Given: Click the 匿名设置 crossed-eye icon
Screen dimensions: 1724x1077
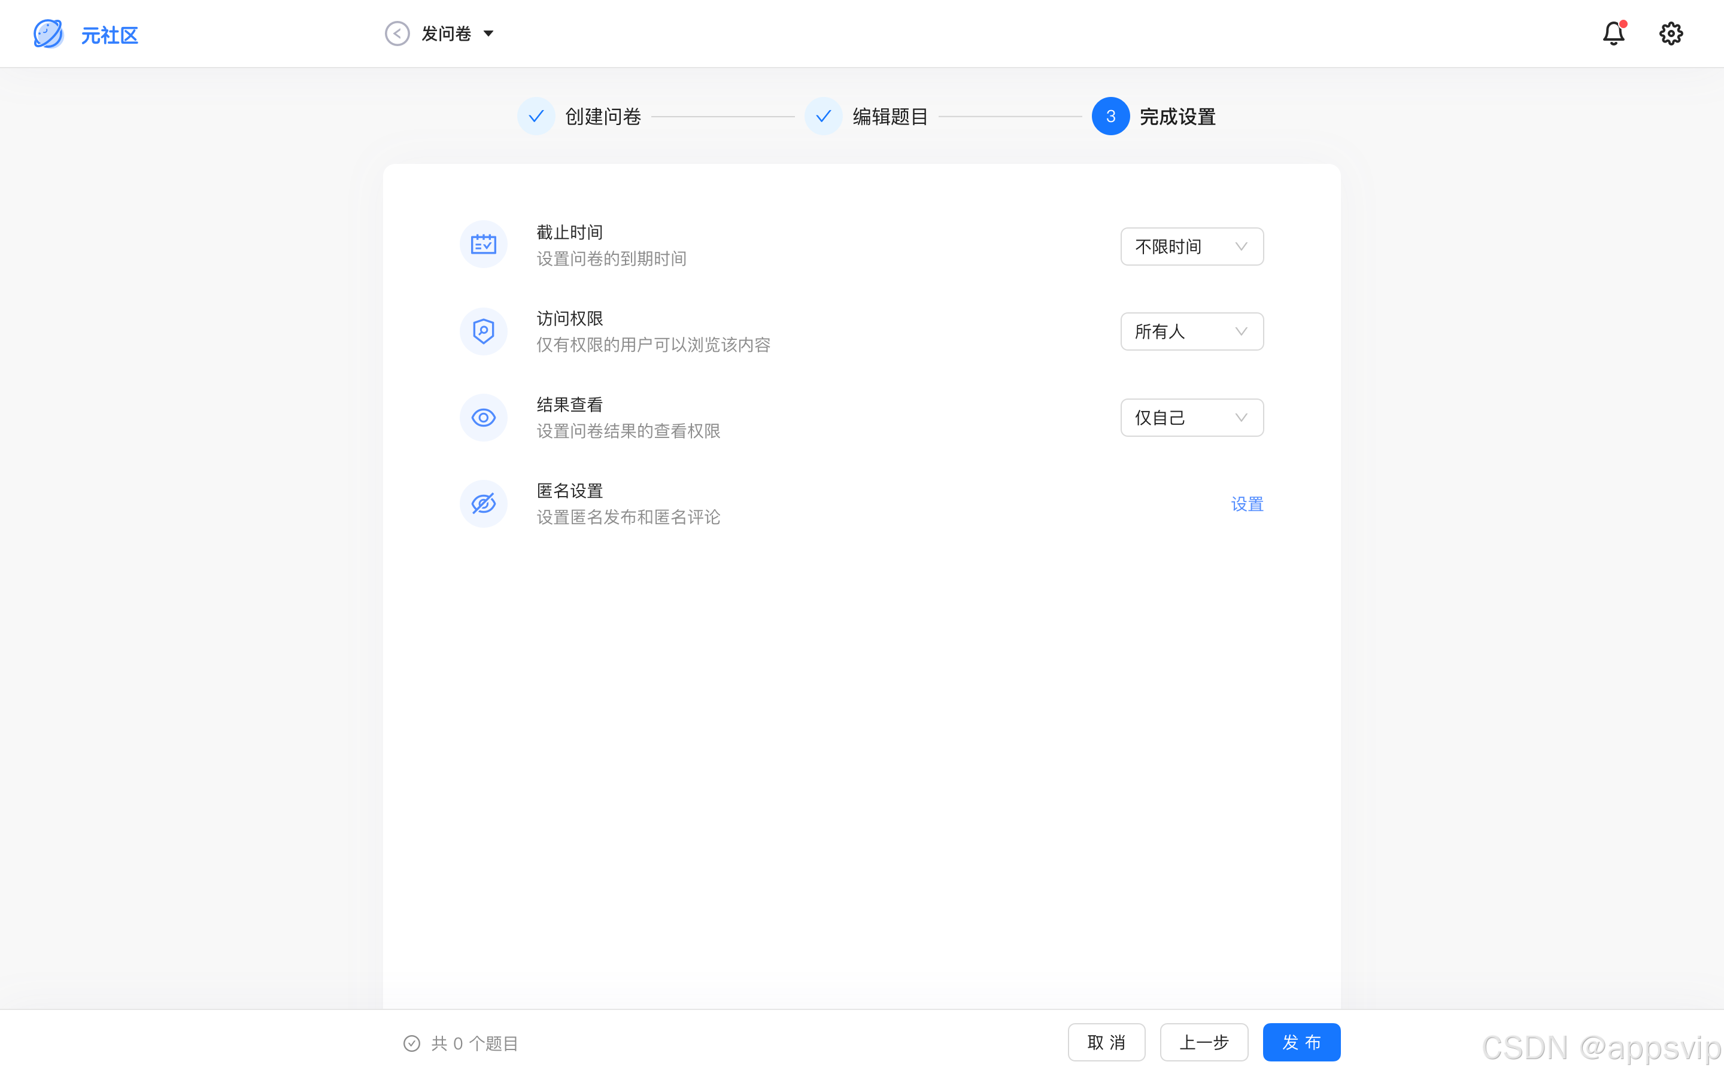Looking at the screenshot, I should click(483, 504).
